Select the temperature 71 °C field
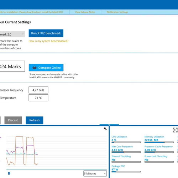The height and width of the screenshot is (178, 178). [38, 98]
